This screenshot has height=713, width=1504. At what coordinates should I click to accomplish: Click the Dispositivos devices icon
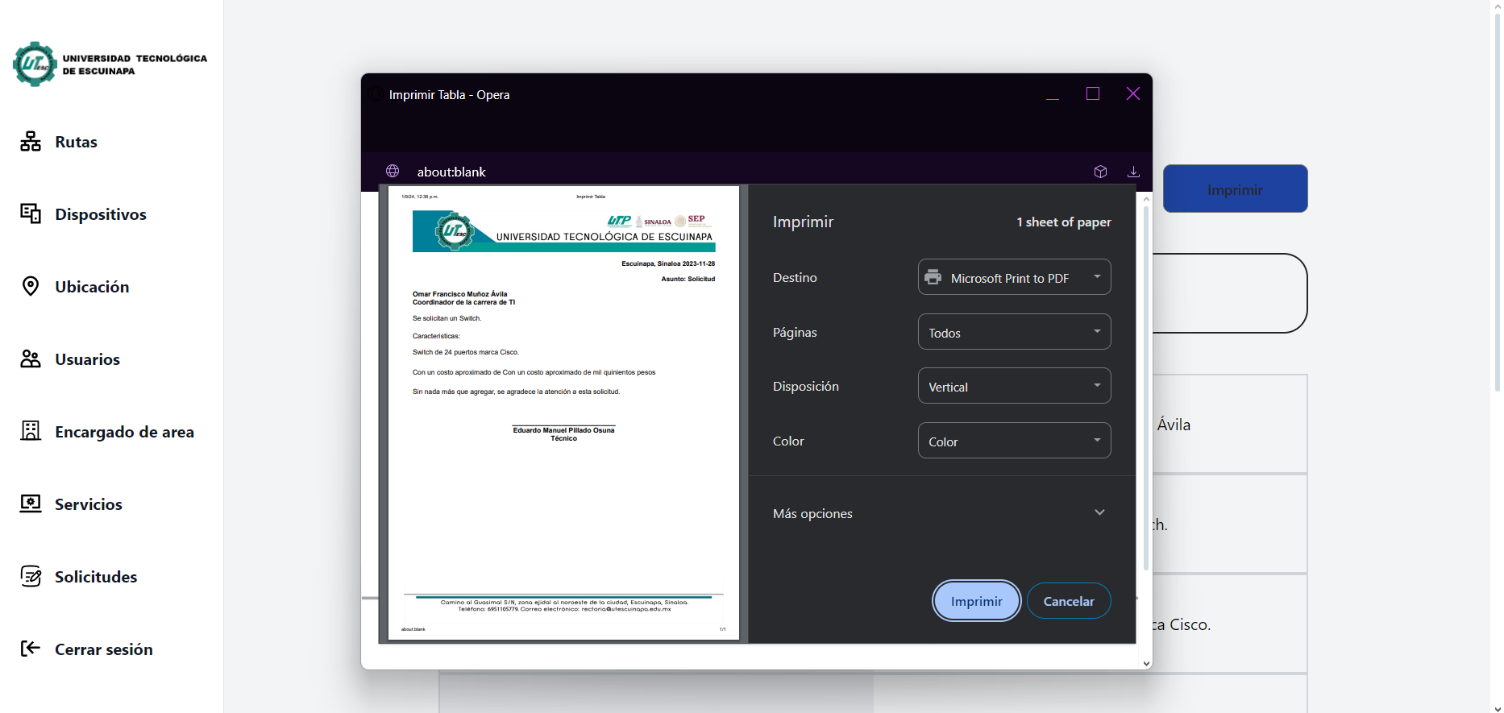pos(31,213)
